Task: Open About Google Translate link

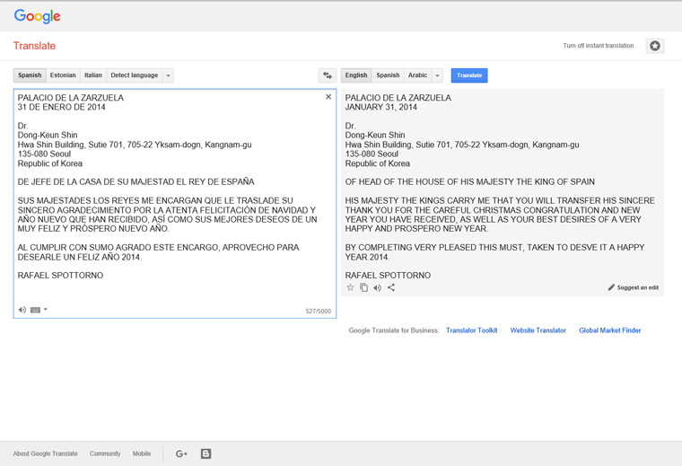Action: coord(45,453)
